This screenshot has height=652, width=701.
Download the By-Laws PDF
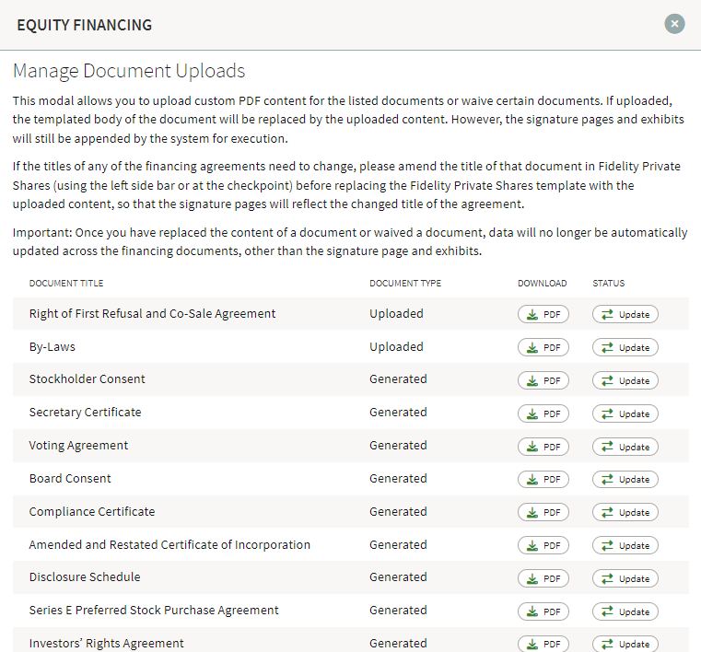click(543, 347)
